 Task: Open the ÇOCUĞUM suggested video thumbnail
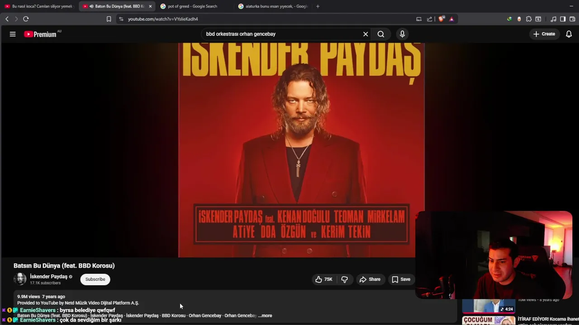click(489, 320)
